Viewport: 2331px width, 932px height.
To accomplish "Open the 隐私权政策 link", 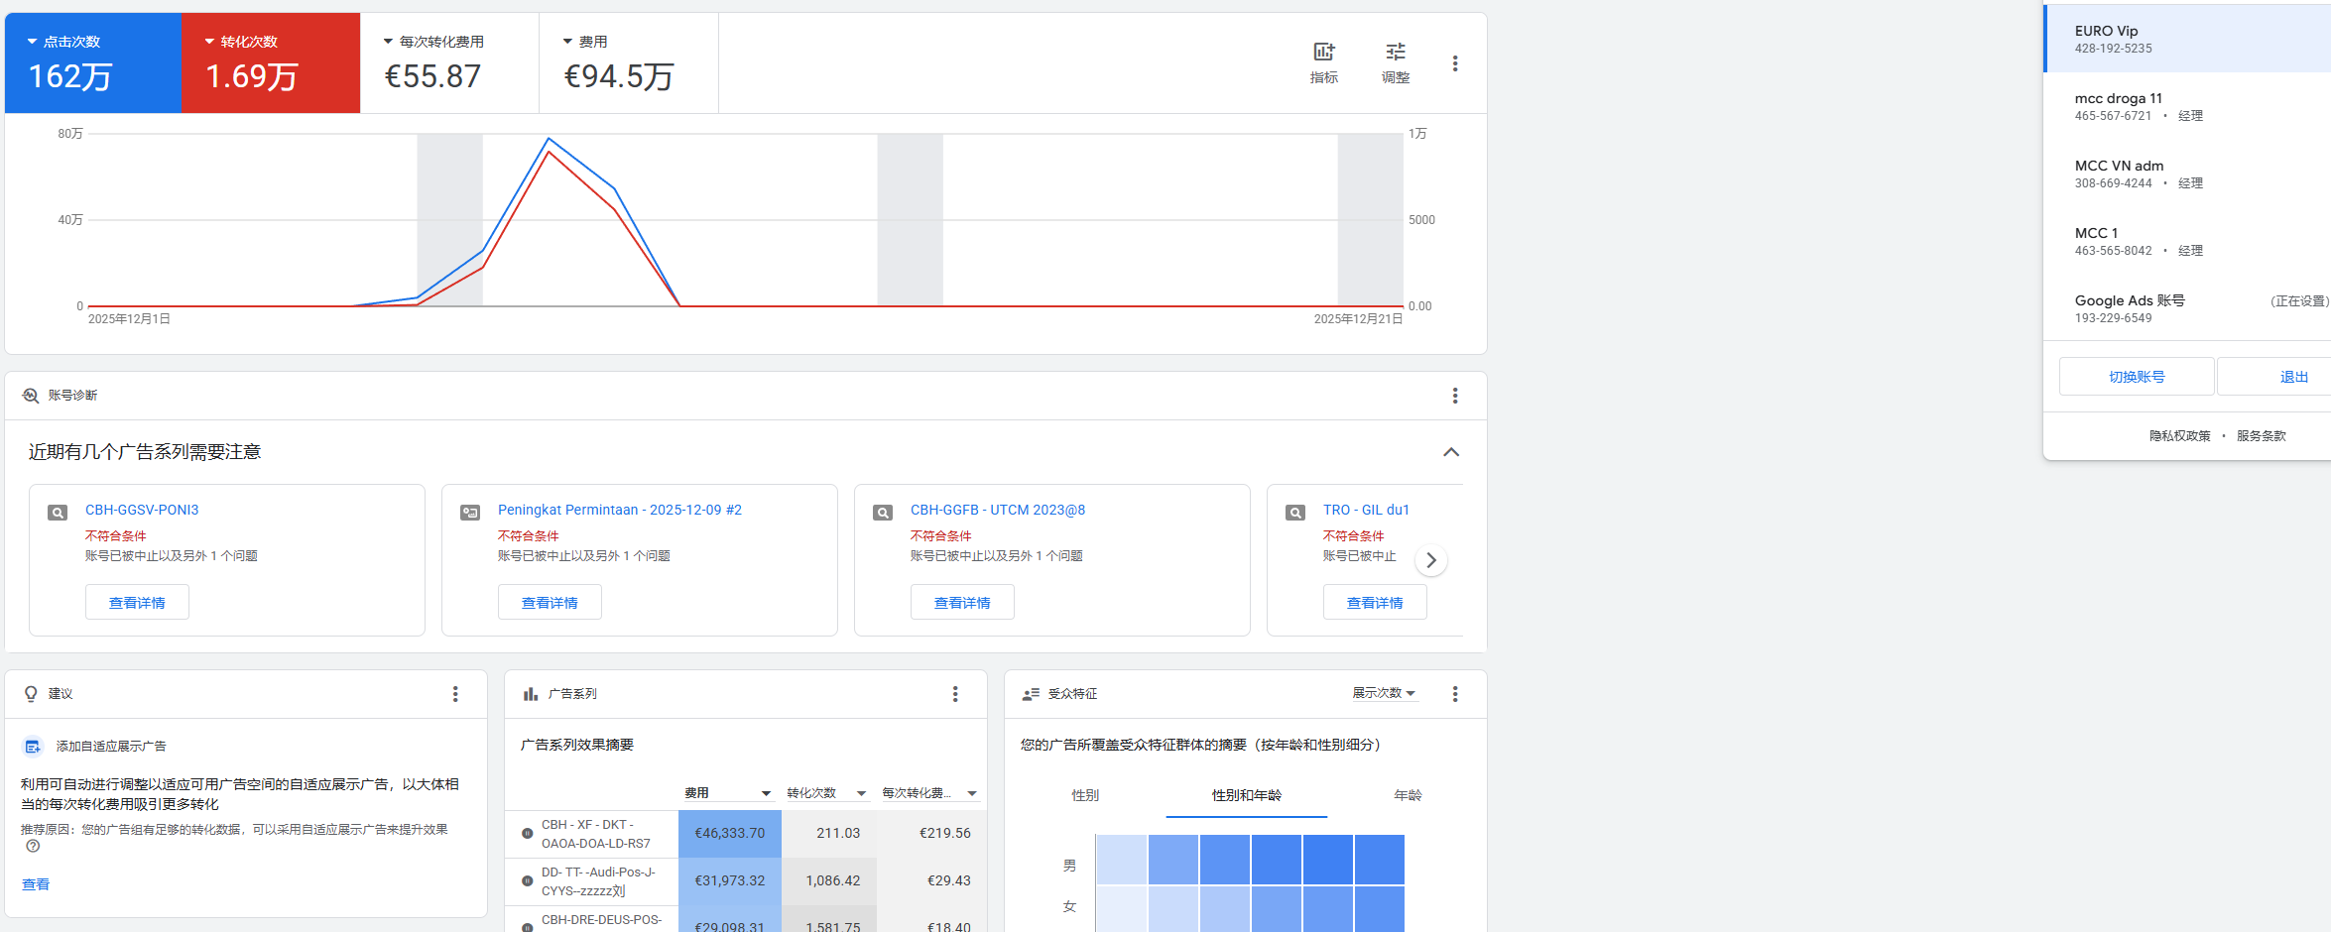I will click(2179, 436).
